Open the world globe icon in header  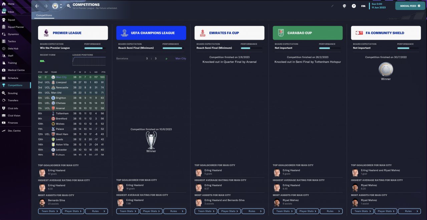point(345,6)
